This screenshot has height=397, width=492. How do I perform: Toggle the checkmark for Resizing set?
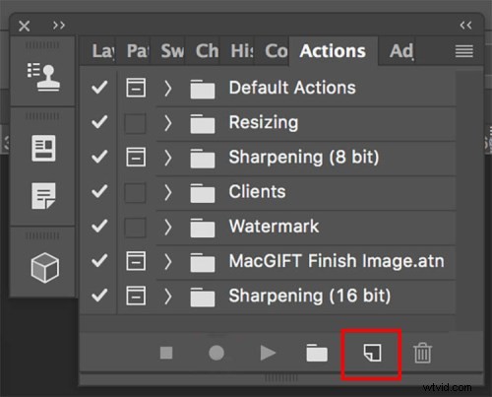coord(99,122)
